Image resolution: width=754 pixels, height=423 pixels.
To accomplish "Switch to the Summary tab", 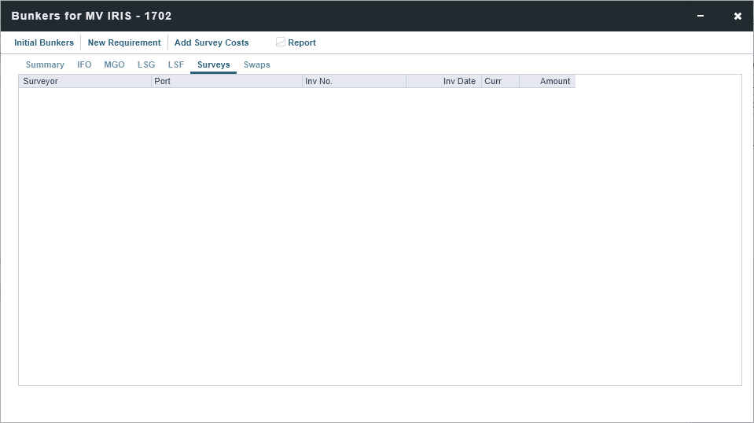I will (45, 64).
